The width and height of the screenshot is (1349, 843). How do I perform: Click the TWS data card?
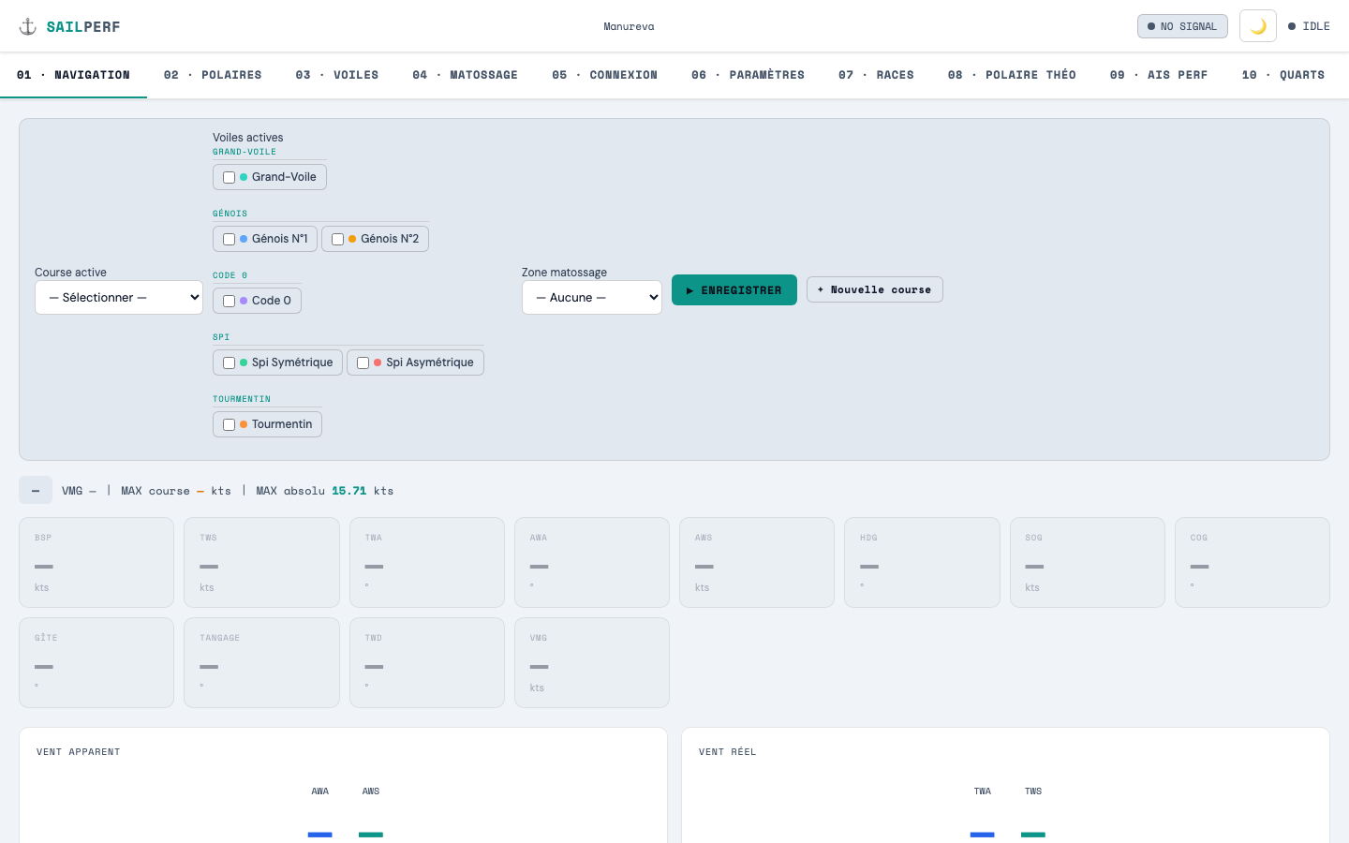click(261, 563)
